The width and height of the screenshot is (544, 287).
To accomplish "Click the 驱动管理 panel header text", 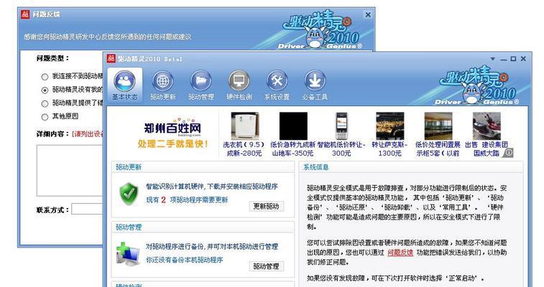I will pyautogui.click(x=129, y=227).
